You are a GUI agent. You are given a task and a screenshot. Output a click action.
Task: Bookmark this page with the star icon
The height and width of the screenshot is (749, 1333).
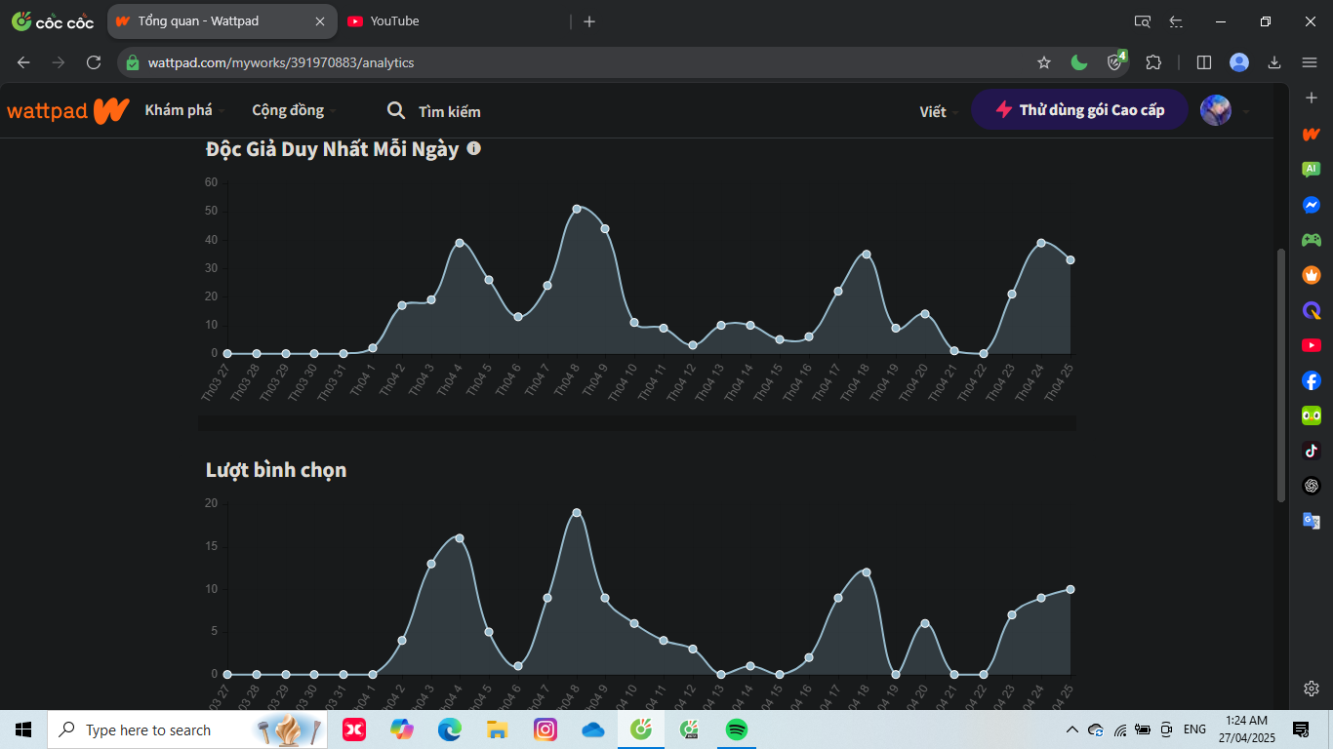[x=1044, y=62]
